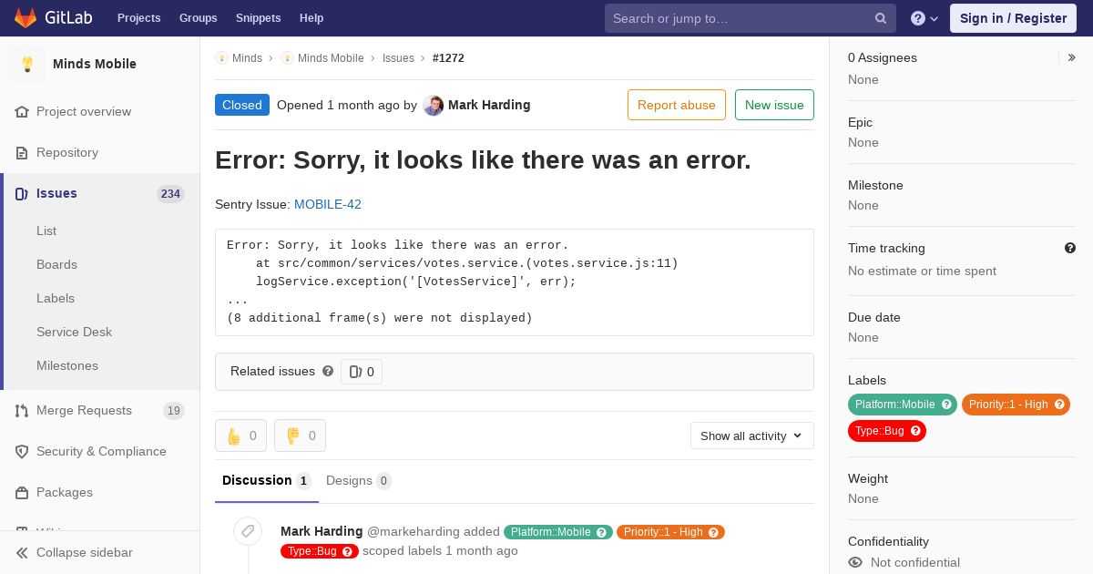Collapse the right sidebar with chevron icon
Image resolution: width=1093 pixels, height=574 pixels.
(1072, 57)
